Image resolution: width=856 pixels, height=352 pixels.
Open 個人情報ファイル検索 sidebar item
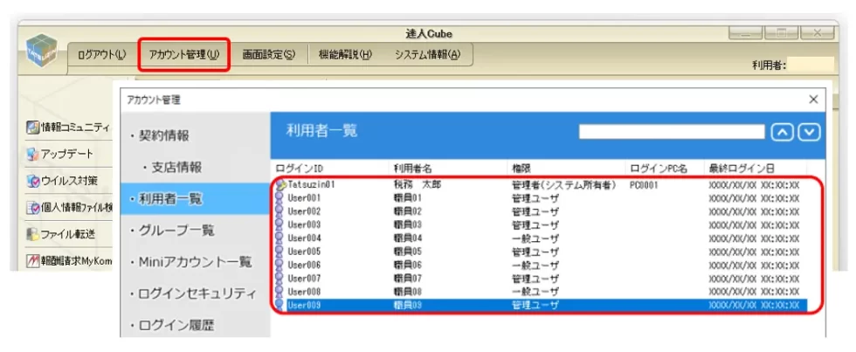[x=68, y=208]
